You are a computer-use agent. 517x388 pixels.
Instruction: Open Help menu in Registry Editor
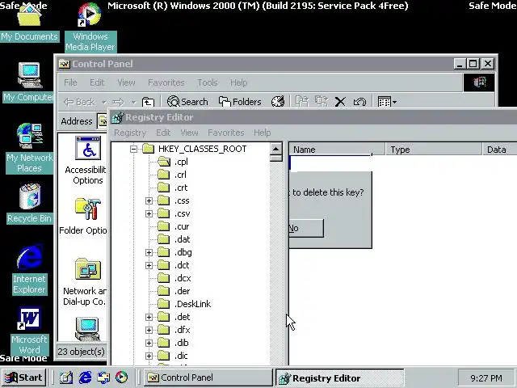coord(262,133)
